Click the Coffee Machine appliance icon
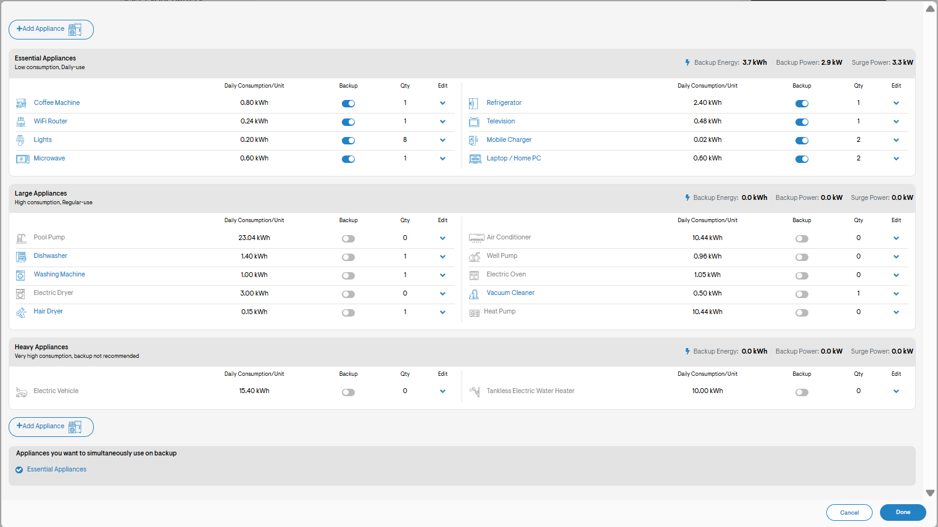Screen dimensions: 938x527 coord(21,104)
